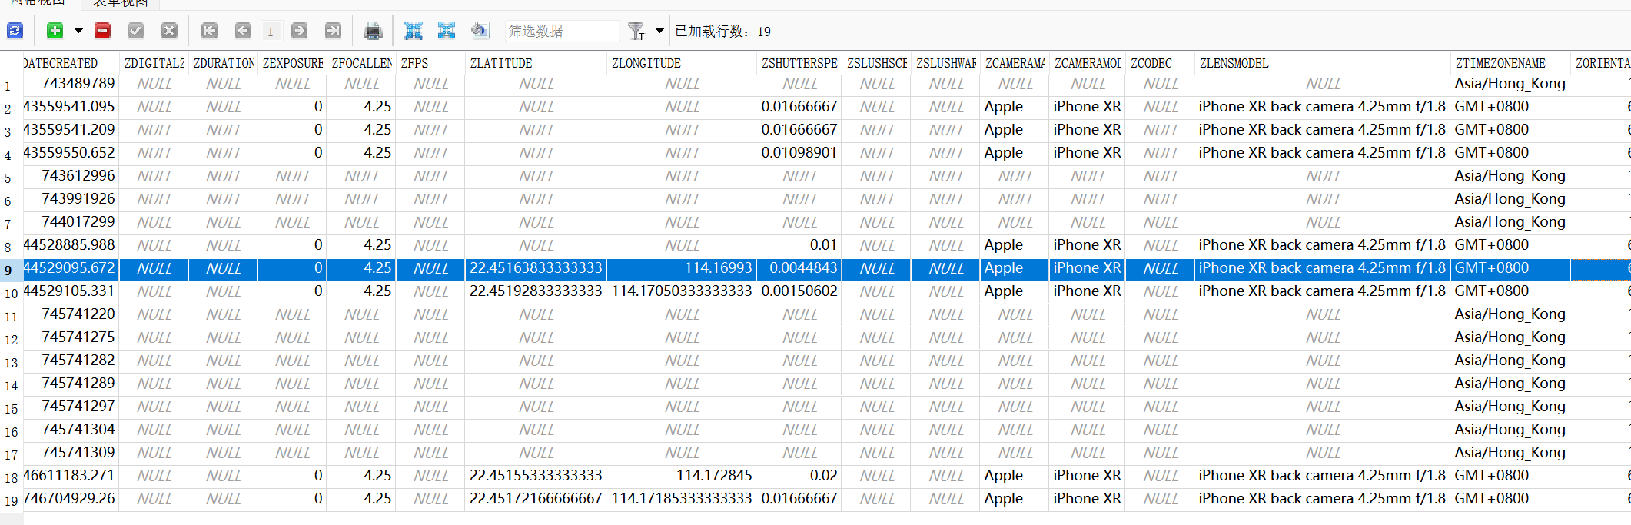
Task: Sort by the ZDURATION column header
Action: point(223,63)
